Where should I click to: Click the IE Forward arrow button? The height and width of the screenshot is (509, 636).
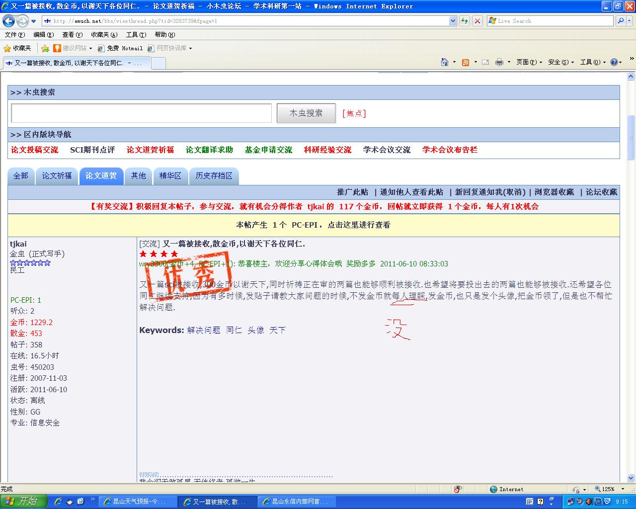pos(22,21)
